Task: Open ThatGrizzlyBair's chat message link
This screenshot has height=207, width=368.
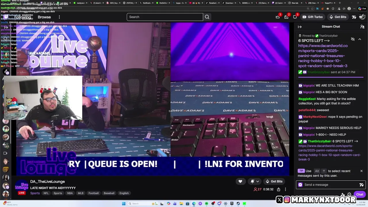Action: tap(329, 152)
